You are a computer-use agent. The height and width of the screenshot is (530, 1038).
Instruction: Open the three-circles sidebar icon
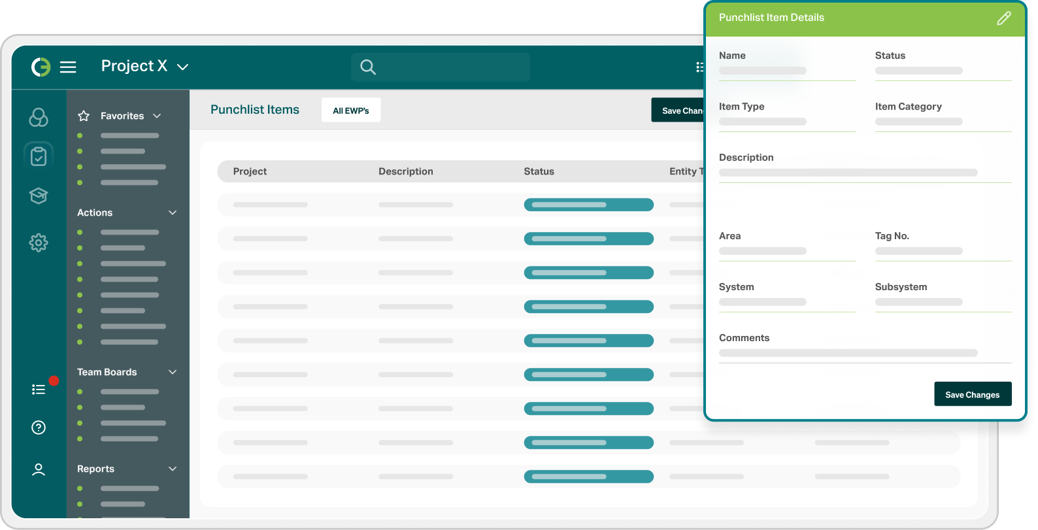(x=39, y=118)
